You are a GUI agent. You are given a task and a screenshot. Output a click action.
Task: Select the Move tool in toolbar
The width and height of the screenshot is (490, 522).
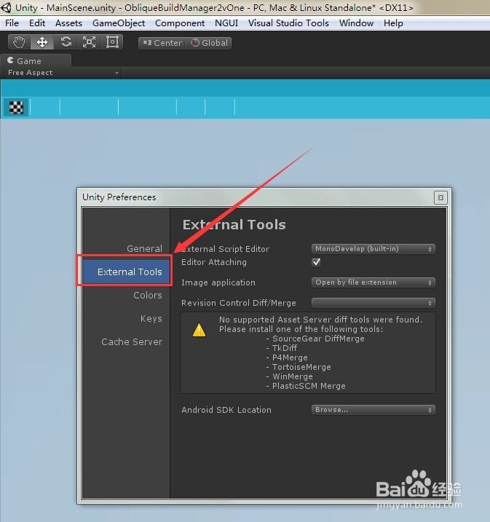(42, 42)
